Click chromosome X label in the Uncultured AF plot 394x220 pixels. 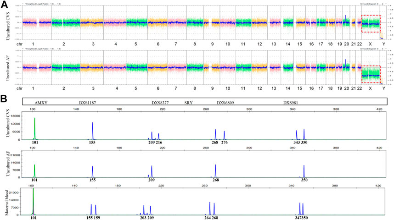coord(370,88)
